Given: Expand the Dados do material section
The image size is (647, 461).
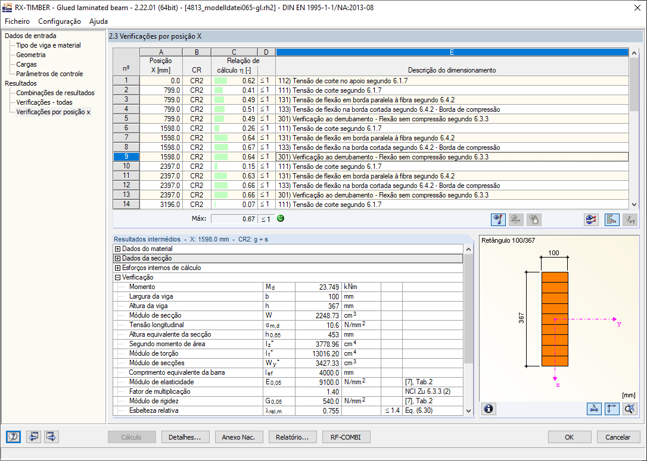Looking at the screenshot, I should click(x=117, y=249).
